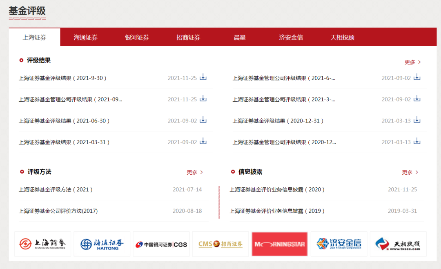The image size is (441, 269).
Task: Open 更多 for 评级方法 section
Action: click(x=195, y=172)
